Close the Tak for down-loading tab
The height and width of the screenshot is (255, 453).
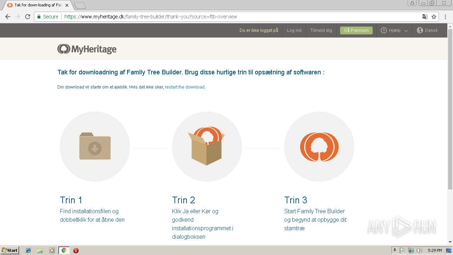click(x=67, y=5)
